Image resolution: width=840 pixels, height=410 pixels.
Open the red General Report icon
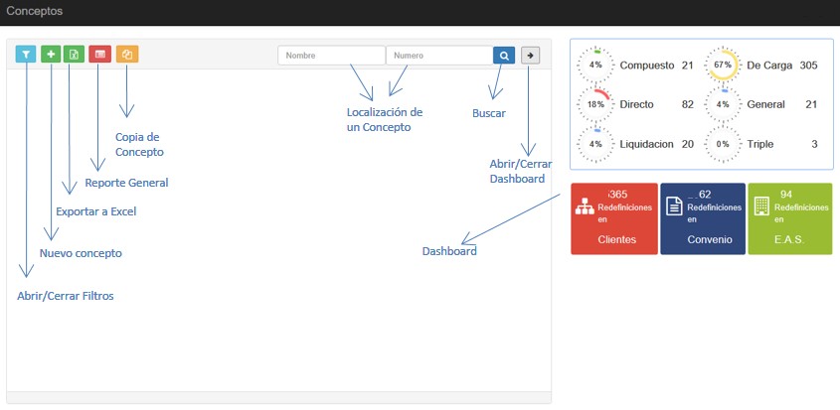coord(99,55)
